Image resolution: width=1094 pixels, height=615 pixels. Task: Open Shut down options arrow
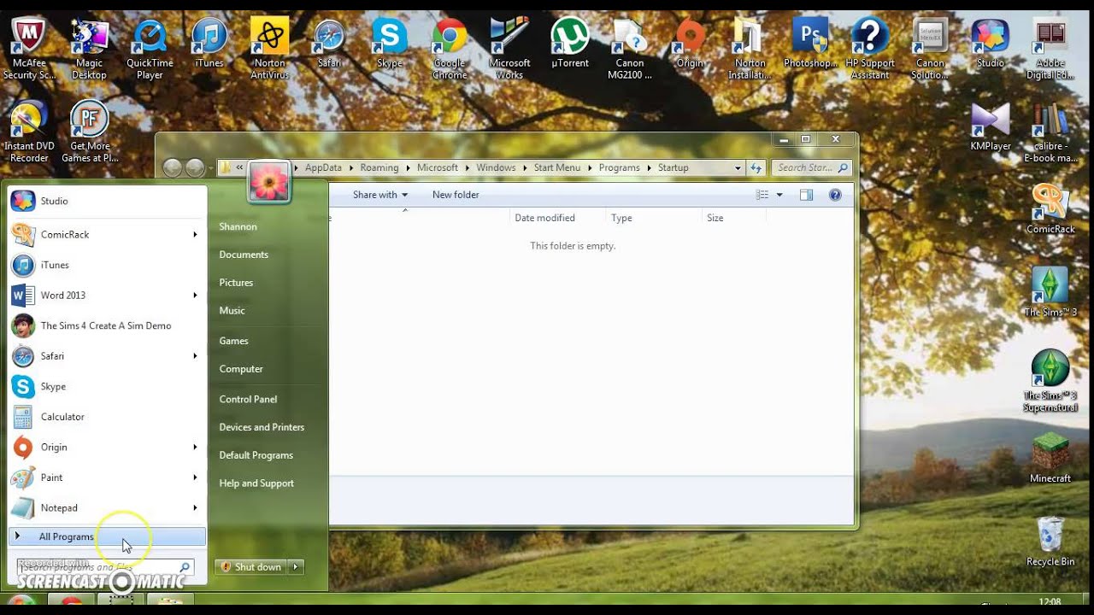tap(296, 566)
